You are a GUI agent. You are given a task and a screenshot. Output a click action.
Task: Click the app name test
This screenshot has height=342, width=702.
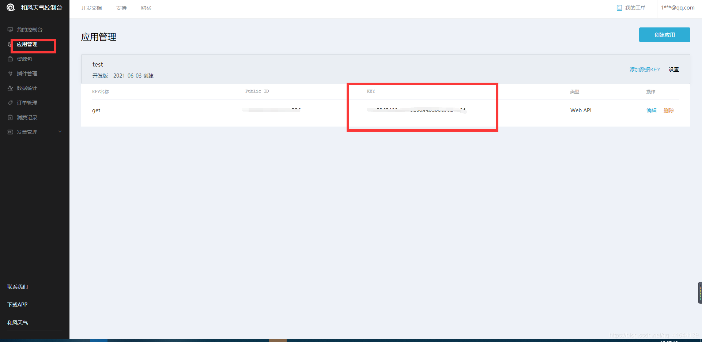[x=98, y=64]
